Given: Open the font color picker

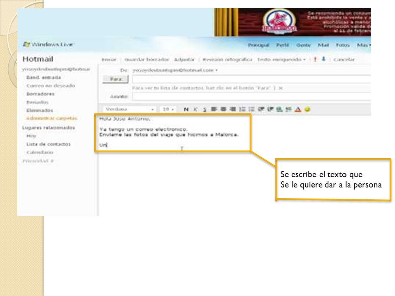Looking at the screenshot, I should click(298, 109).
